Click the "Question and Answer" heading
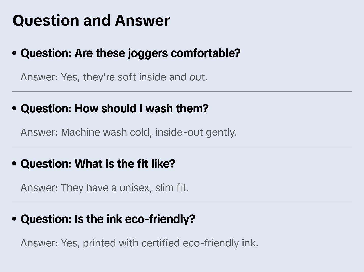Image resolution: width=364 pixels, height=272 pixels. (91, 20)
